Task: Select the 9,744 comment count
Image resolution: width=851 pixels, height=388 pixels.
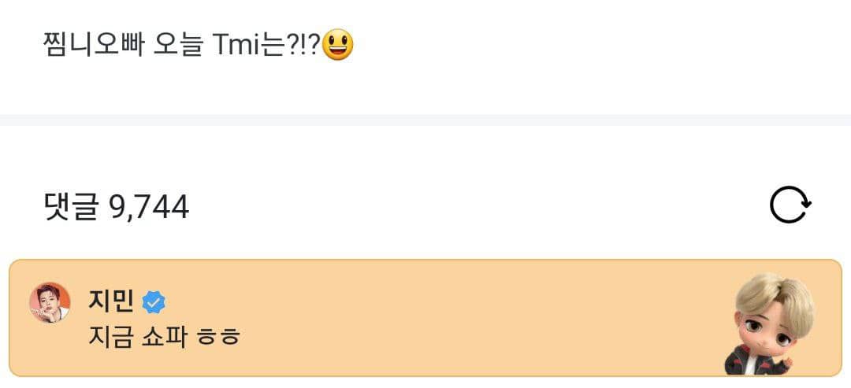Action: click(x=149, y=207)
